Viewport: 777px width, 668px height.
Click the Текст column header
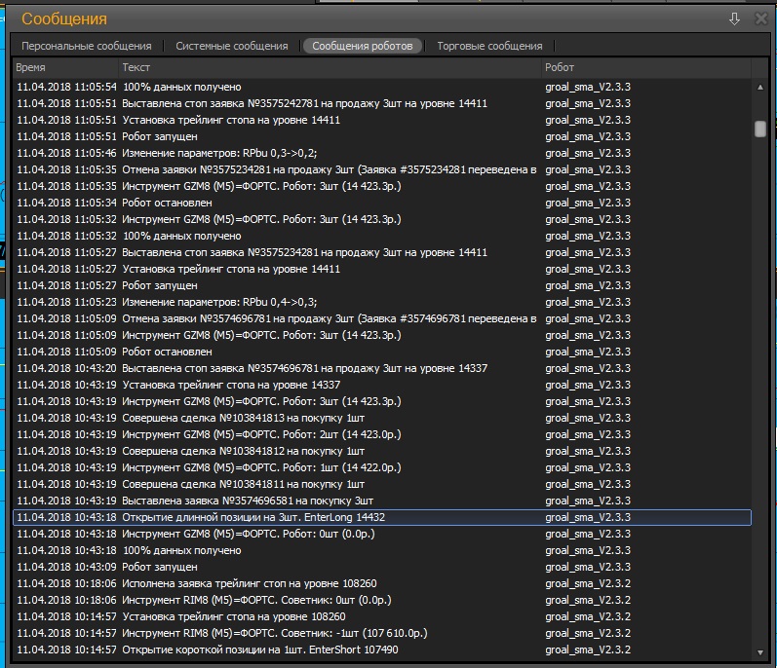(x=136, y=67)
